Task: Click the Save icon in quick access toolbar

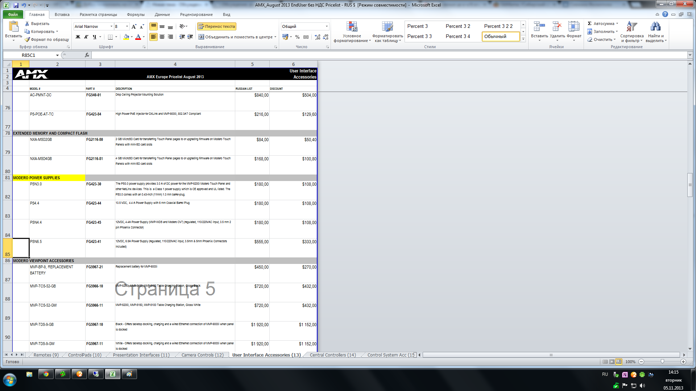Action: click(x=16, y=5)
